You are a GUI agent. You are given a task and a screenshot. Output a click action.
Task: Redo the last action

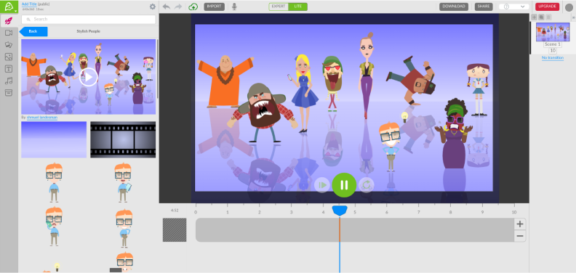point(178,7)
